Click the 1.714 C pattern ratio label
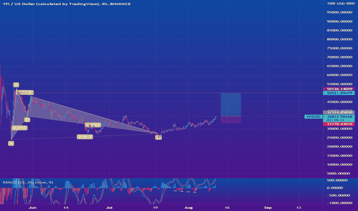Viewport: 358px width, 211px height. point(25,92)
